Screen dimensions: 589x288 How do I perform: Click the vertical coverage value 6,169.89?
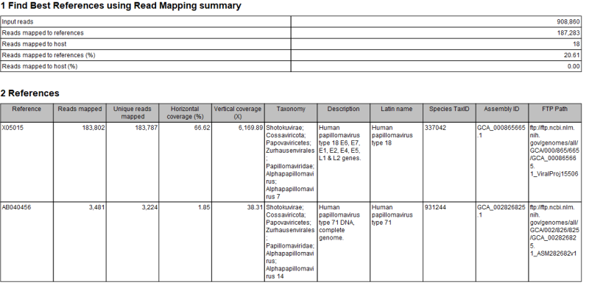pyautogui.click(x=251, y=128)
